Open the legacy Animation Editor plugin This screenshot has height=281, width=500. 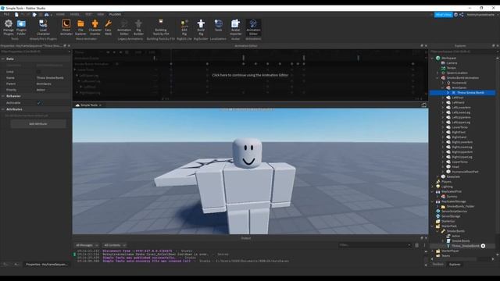click(x=124, y=27)
